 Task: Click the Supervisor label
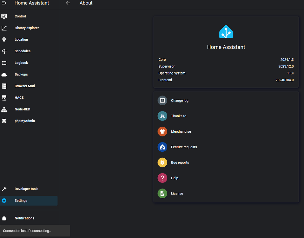pyautogui.click(x=167, y=66)
